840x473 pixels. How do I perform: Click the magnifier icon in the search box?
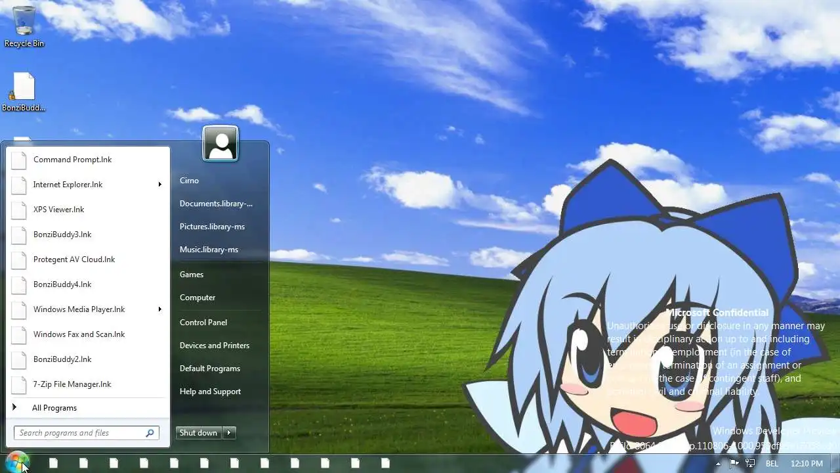click(150, 433)
